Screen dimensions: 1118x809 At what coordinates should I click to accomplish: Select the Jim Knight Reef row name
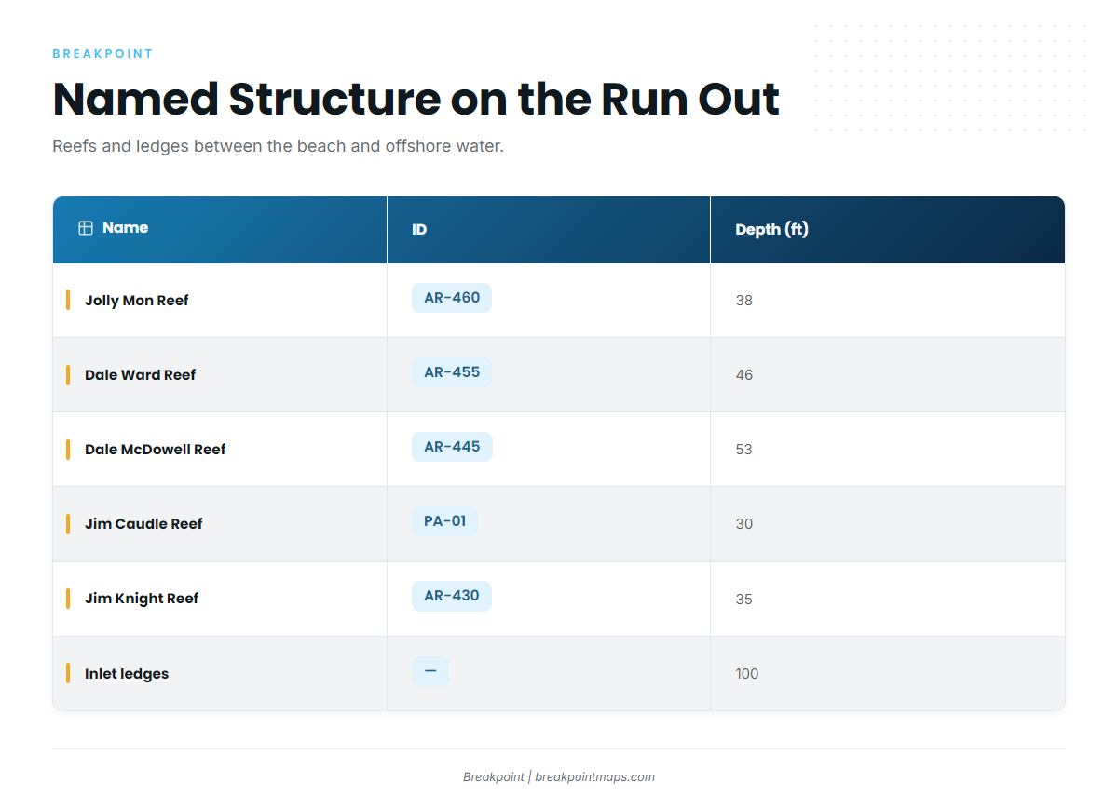tap(142, 599)
